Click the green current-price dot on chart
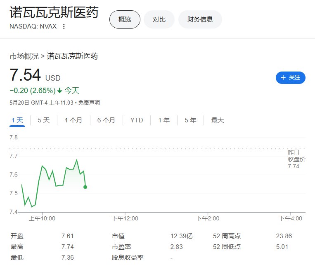The image size is (315, 270). coord(85,187)
